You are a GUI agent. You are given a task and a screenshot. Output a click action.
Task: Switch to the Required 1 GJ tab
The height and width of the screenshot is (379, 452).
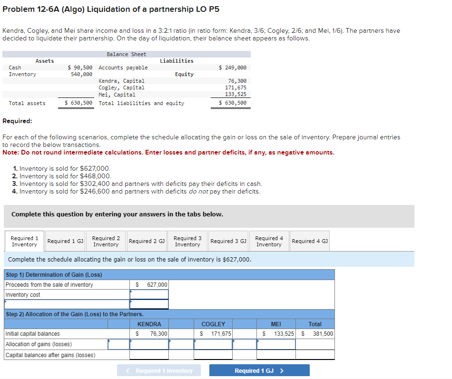coord(65,241)
